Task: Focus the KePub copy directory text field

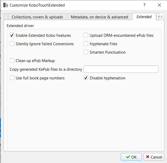Action: [x=121, y=69]
